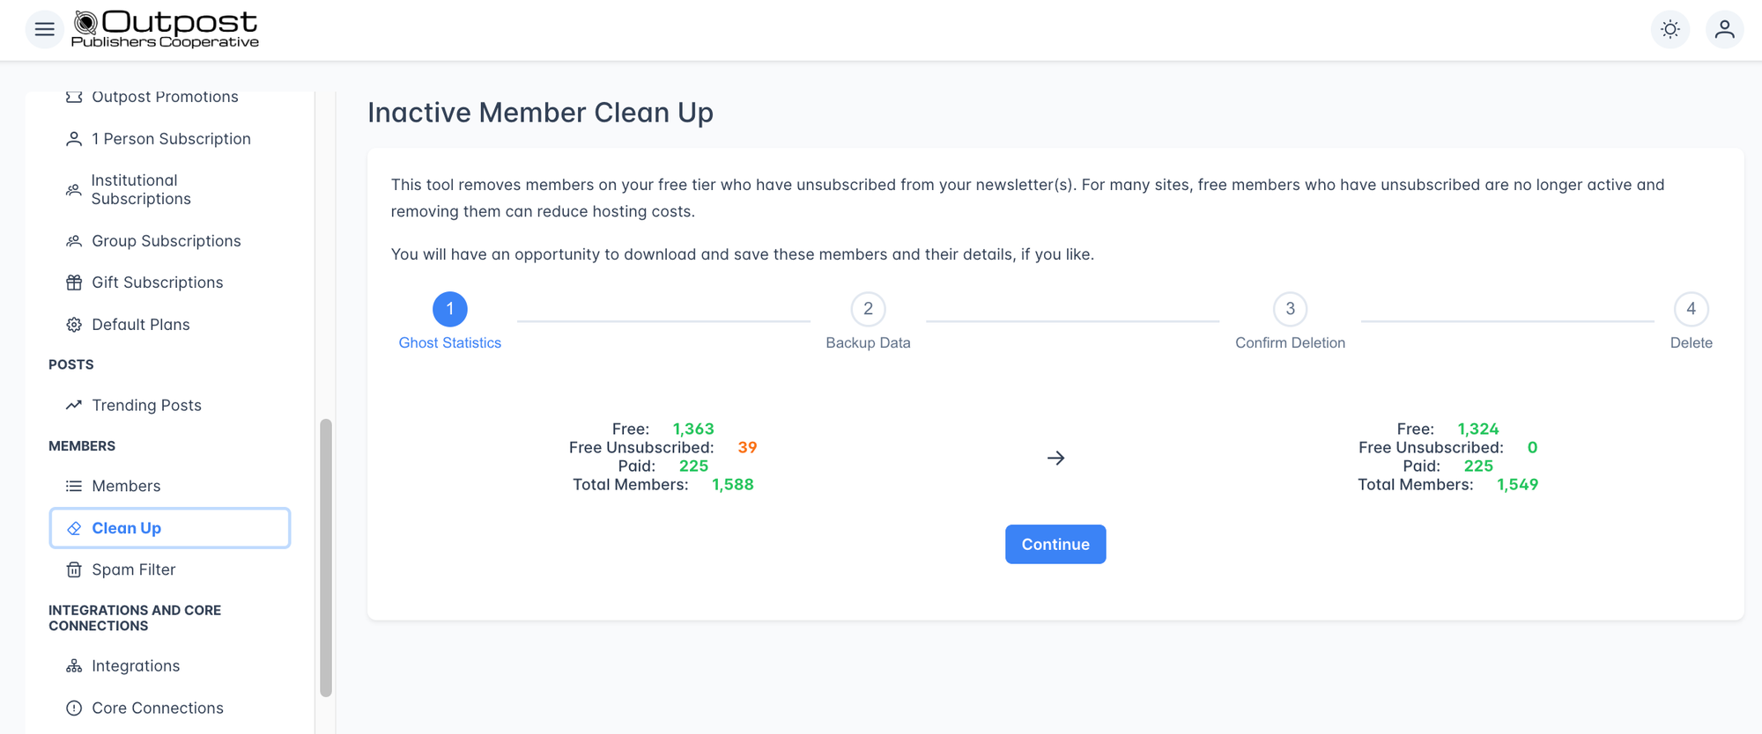
Task: Go to Group Subscriptions
Action: [166, 241]
